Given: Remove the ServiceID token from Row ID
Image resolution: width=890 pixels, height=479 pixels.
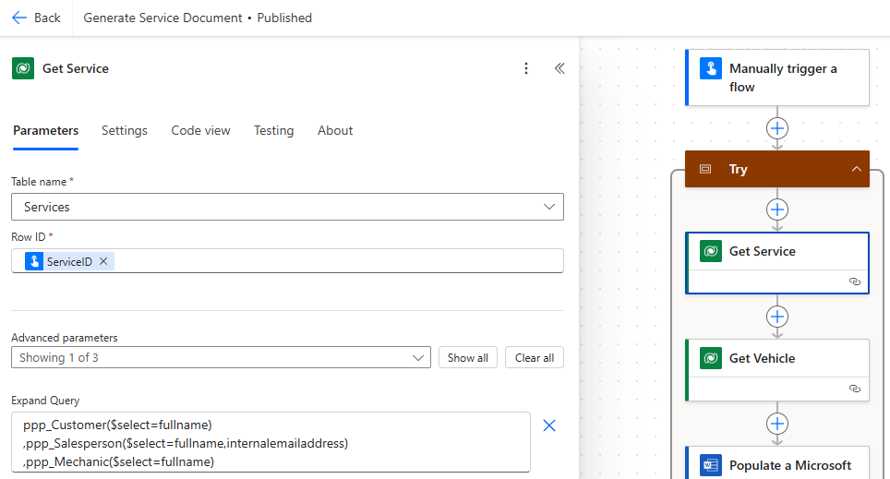Looking at the screenshot, I should [103, 261].
